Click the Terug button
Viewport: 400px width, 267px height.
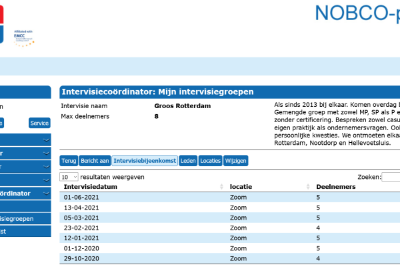(69, 161)
